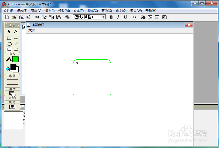Click the paint bucket fill icon

pos(8,68)
